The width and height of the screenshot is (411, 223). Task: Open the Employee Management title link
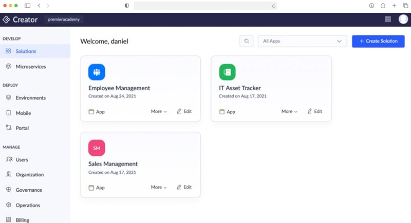tap(119, 88)
